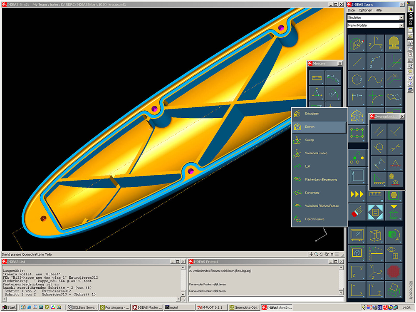Open the Optionen menu
Image resolution: width=416 pixels, height=312 pixels.
(365, 10)
